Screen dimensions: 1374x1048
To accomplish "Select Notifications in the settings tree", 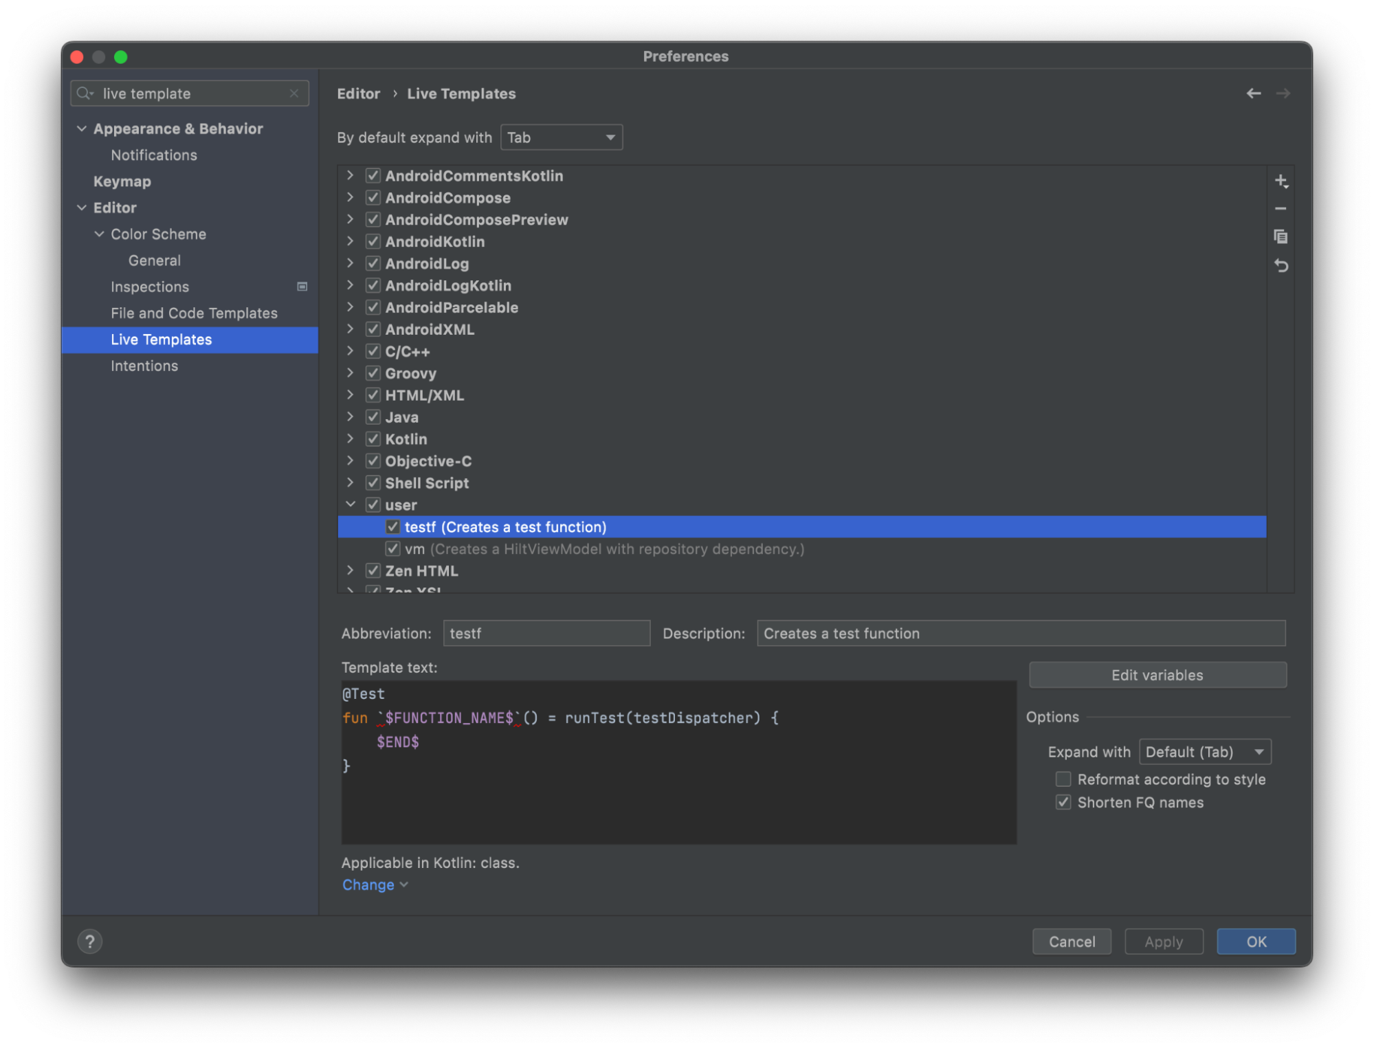I will pyautogui.click(x=154, y=155).
